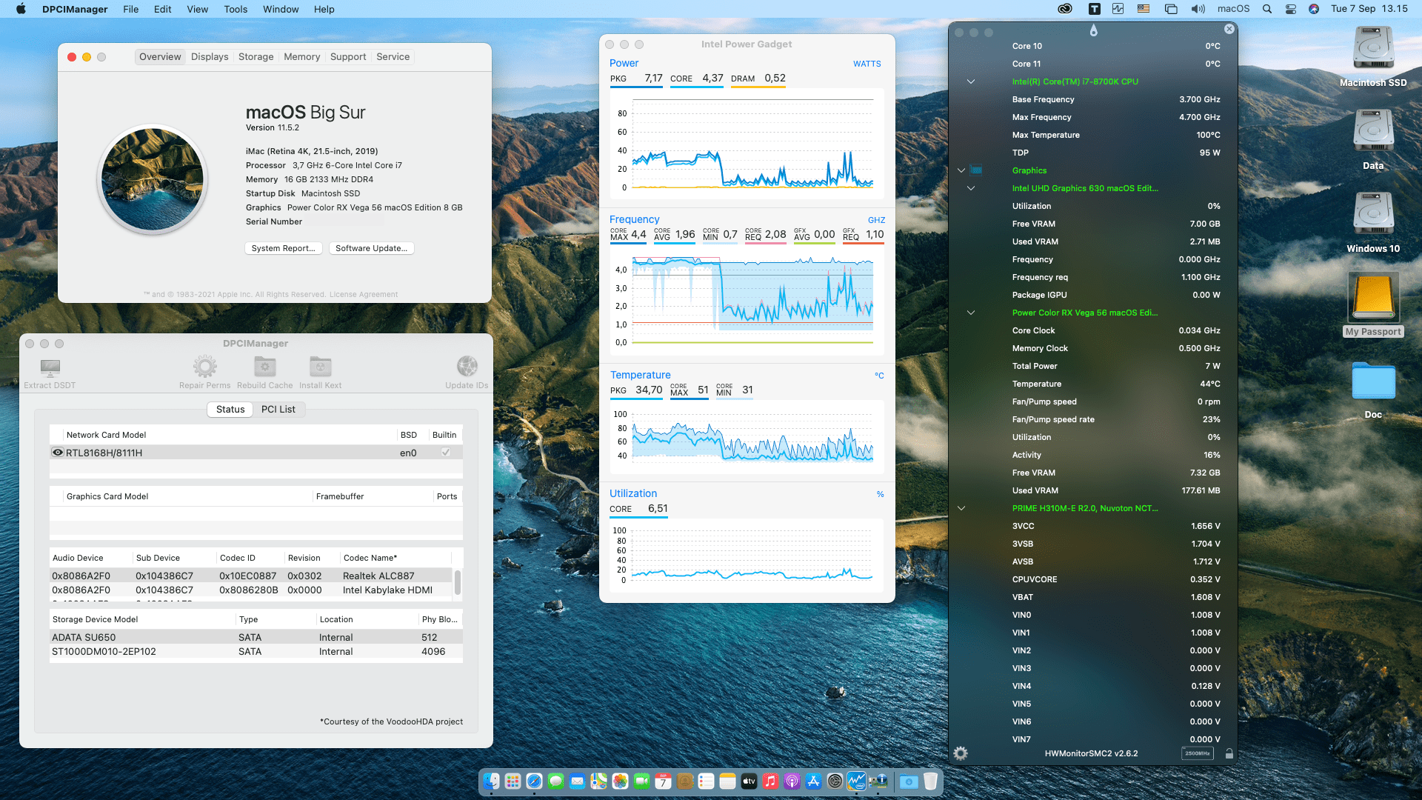Open Control Center in menu bar

click(1290, 9)
